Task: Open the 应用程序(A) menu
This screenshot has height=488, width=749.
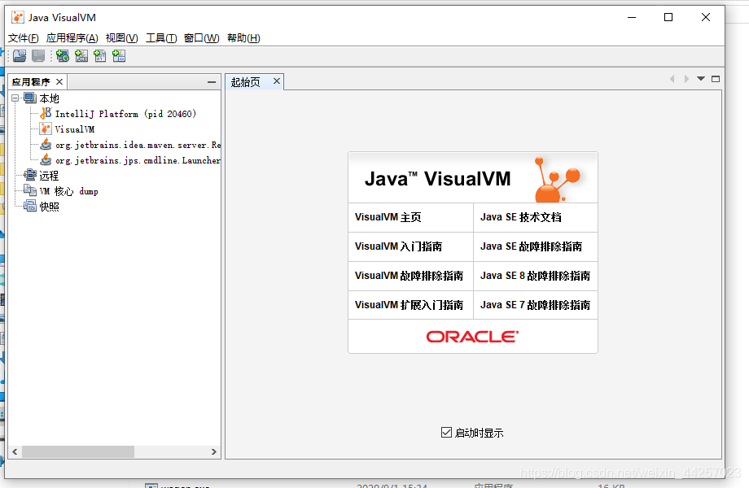Action: click(x=72, y=38)
